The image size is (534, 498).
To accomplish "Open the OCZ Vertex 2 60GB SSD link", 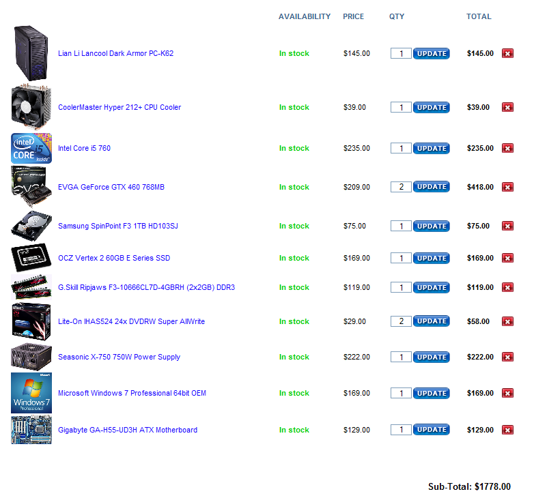I will (114, 258).
